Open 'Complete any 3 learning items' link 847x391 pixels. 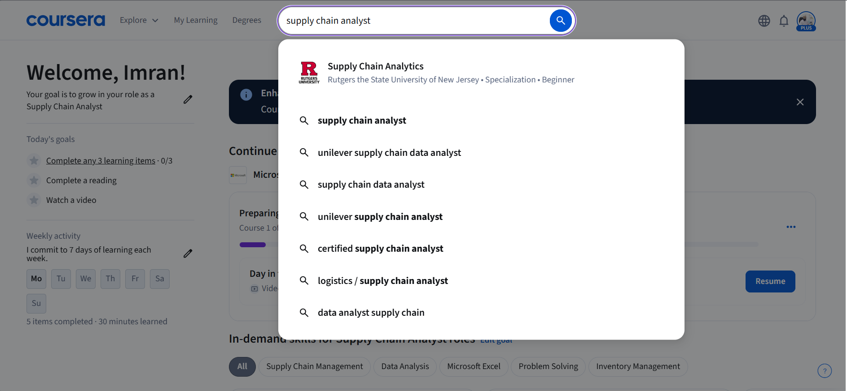click(101, 161)
